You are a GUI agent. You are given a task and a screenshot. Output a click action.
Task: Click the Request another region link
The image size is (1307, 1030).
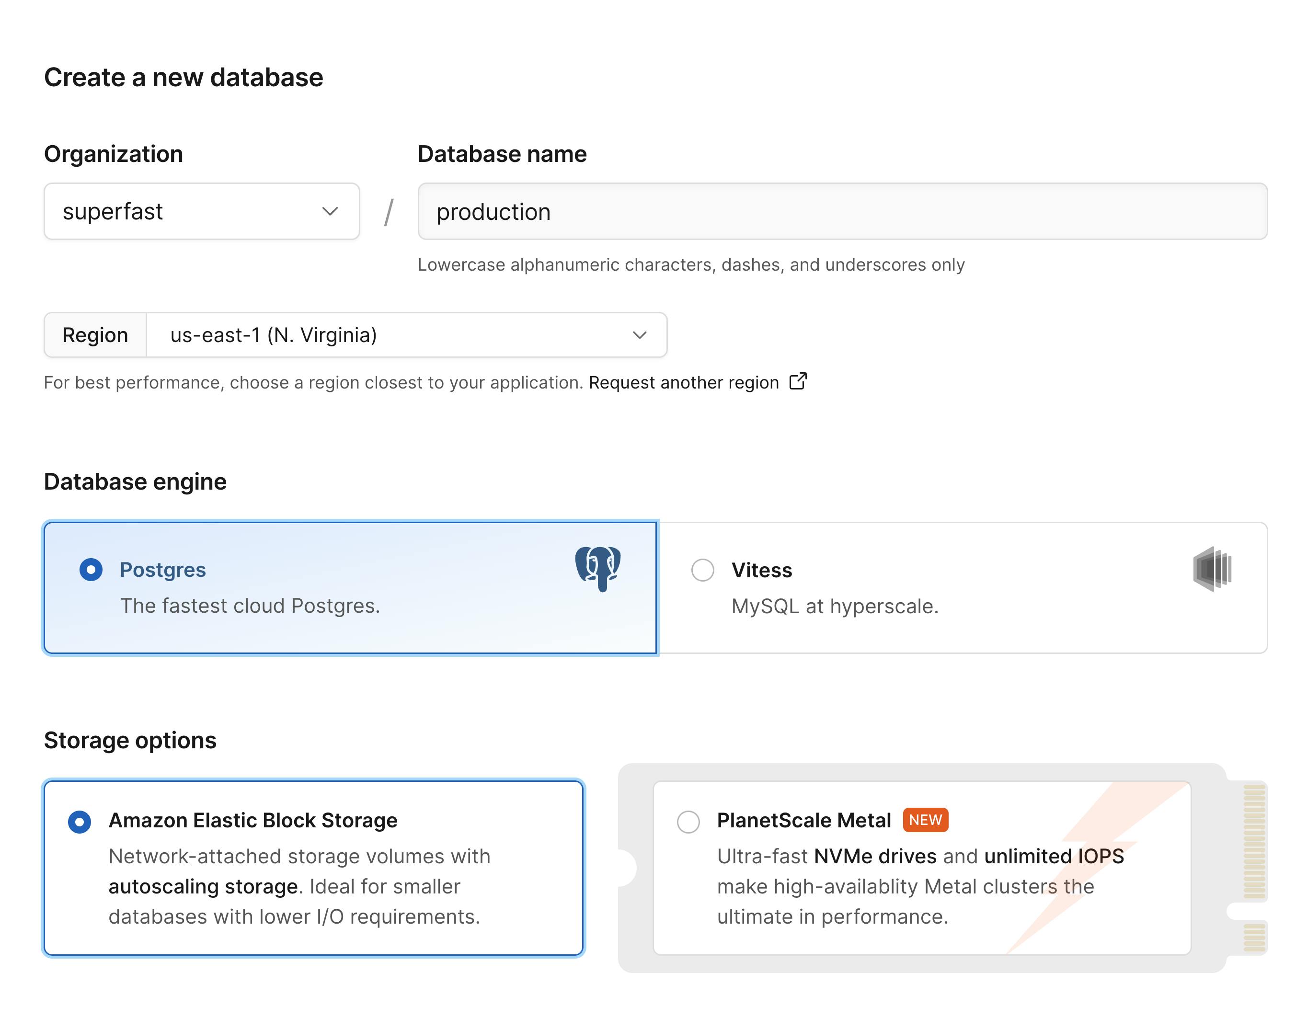click(x=683, y=382)
